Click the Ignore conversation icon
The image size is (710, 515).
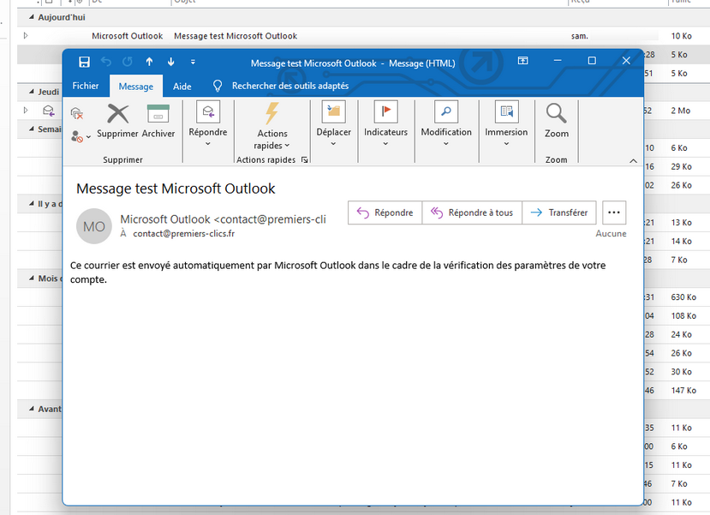77,113
